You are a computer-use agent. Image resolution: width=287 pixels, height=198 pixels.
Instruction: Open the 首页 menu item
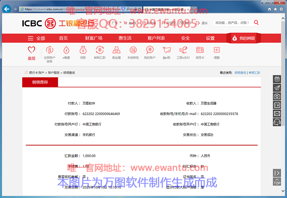pos(63,38)
